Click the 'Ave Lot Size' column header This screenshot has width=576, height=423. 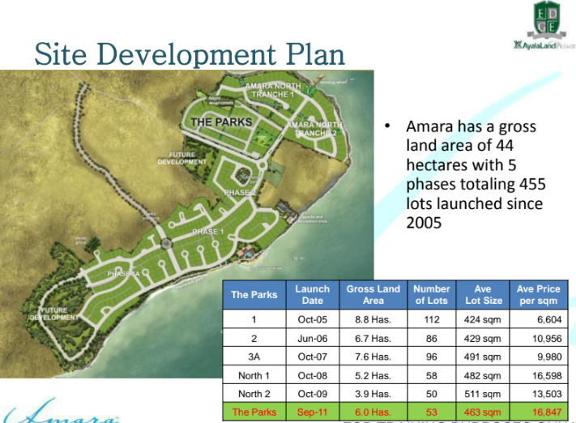click(483, 295)
